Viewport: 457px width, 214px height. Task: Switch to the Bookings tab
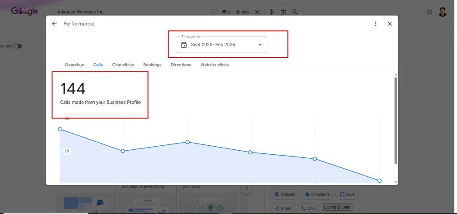click(x=152, y=65)
